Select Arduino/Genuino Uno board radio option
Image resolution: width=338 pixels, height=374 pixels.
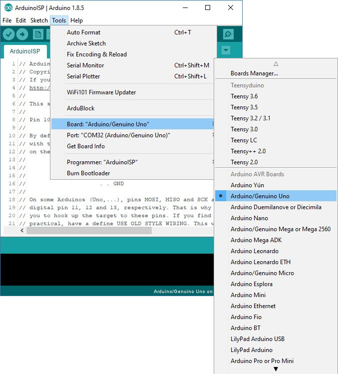click(276, 196)
